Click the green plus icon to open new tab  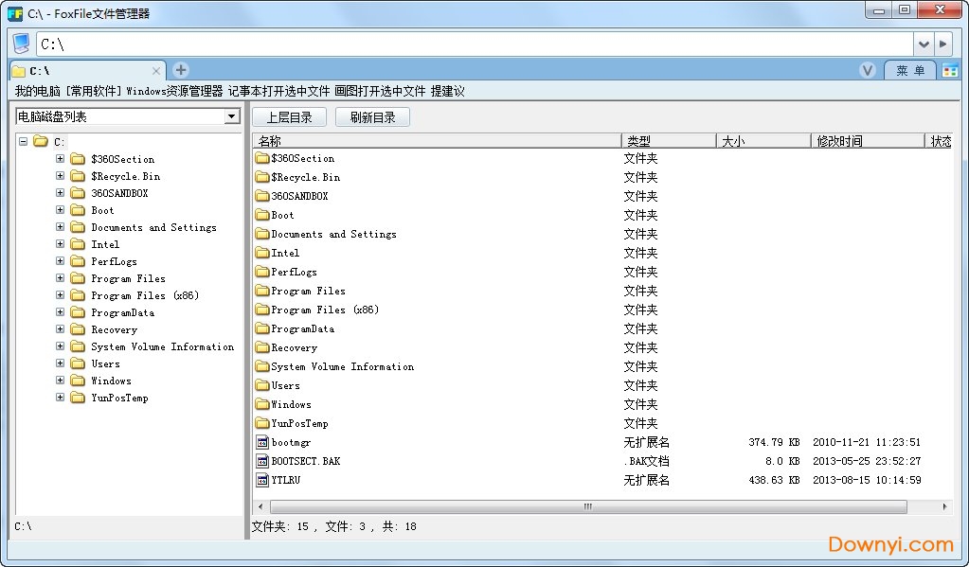179,69
